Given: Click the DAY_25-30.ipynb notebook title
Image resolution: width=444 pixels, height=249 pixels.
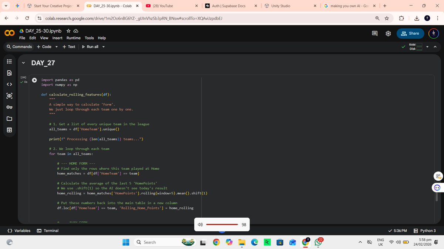Looking at the screenshot, I should 43,31.
